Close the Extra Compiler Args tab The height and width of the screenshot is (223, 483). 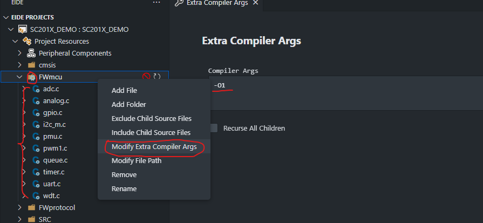[255, 3]
